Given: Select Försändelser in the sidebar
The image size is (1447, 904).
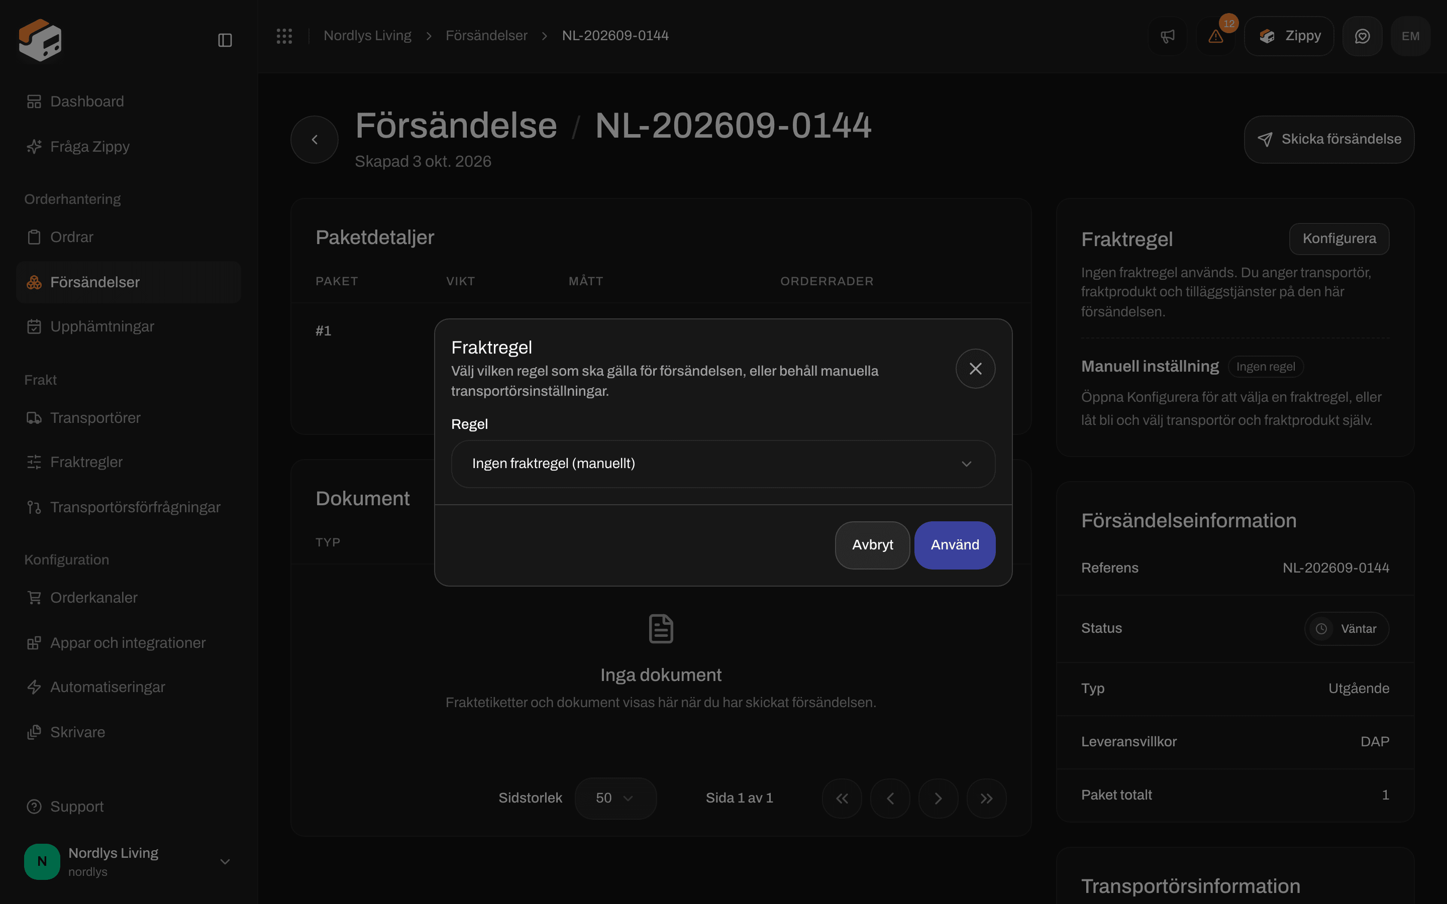Looking at the screenshot, I should [x=128, y=282].
